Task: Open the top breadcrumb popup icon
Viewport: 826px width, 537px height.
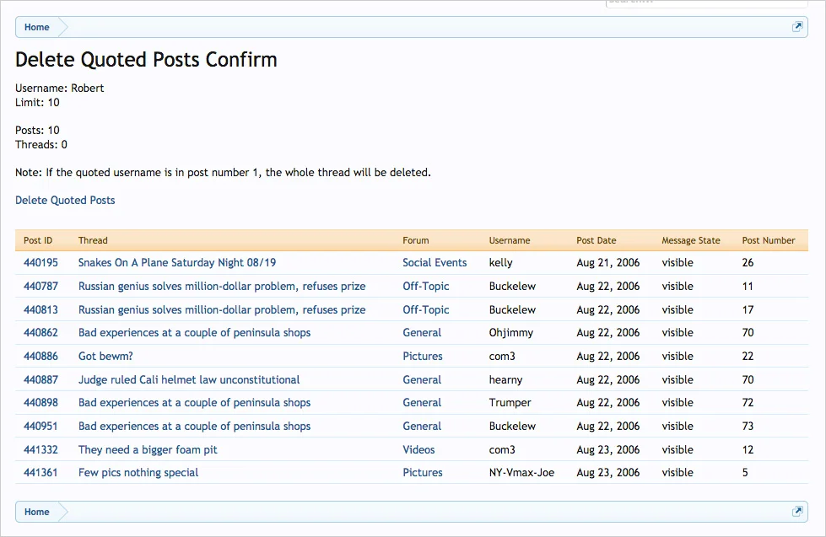Action: [797, 27]
